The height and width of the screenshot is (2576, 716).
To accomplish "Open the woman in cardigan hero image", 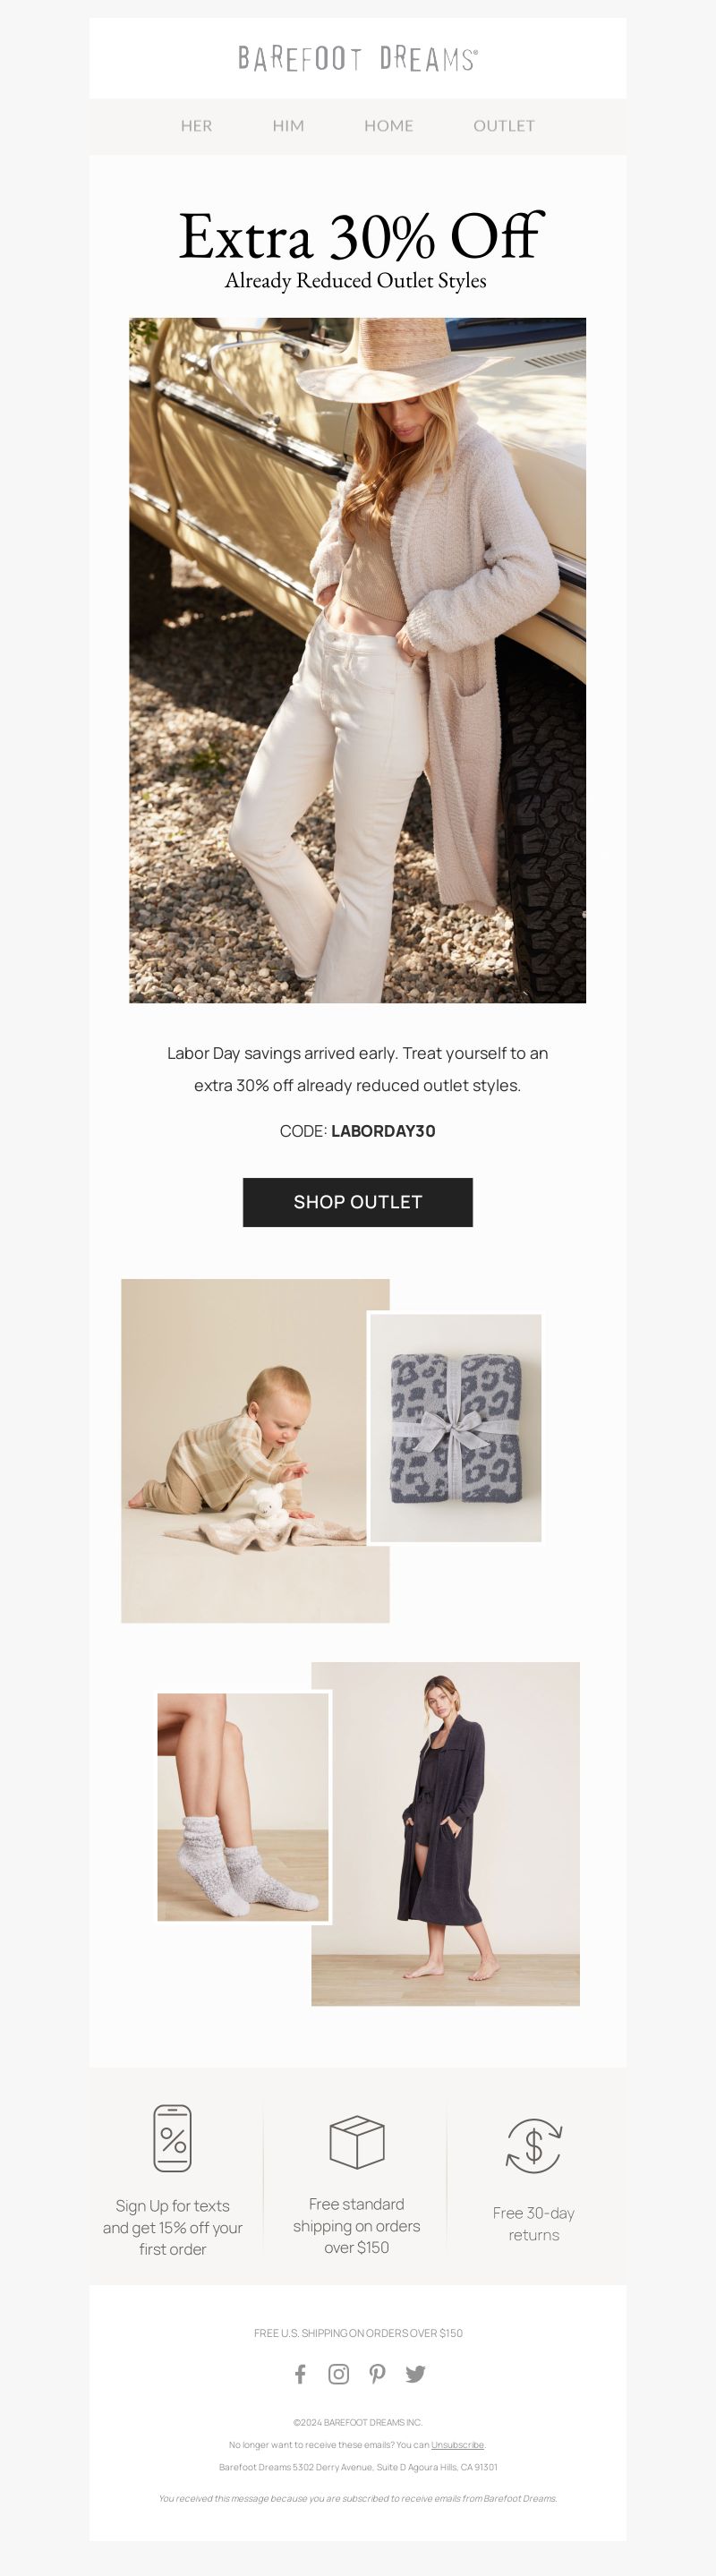I will 358,660.
